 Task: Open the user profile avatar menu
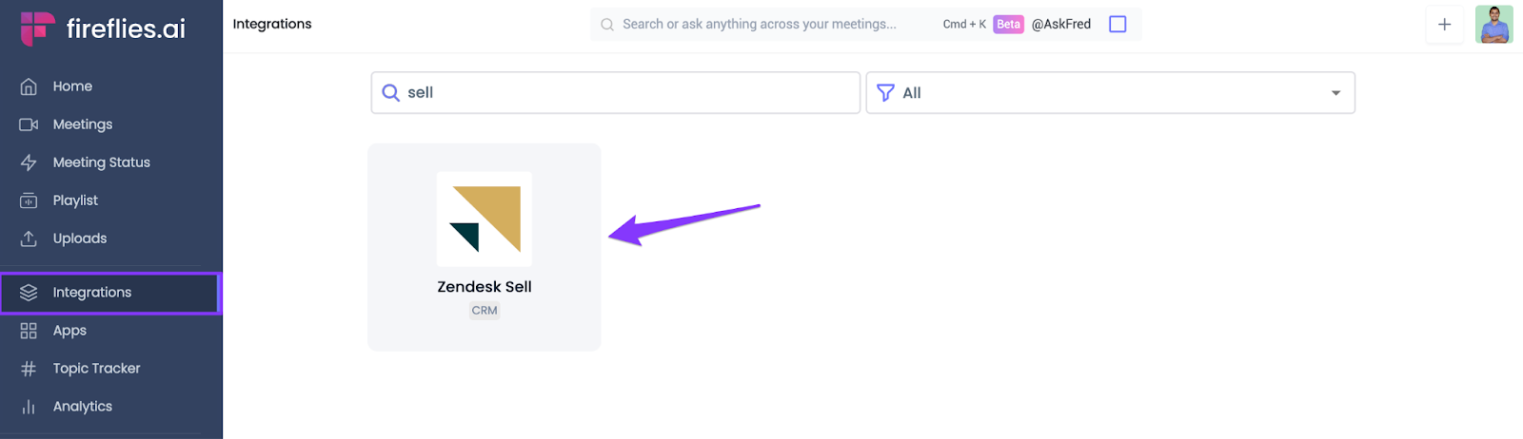click(x=1493, y=25)
